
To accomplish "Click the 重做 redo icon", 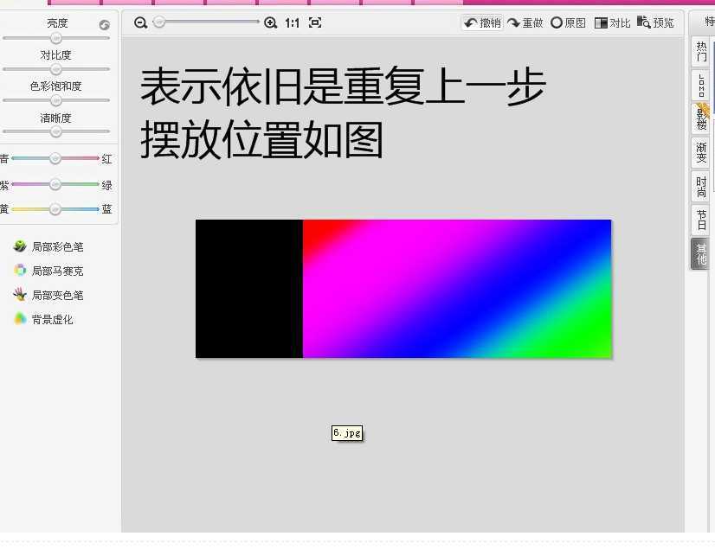I will [x=515, y=22].
